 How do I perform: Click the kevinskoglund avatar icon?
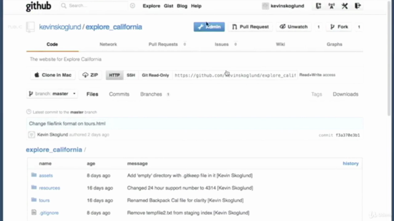pos(265,6)
